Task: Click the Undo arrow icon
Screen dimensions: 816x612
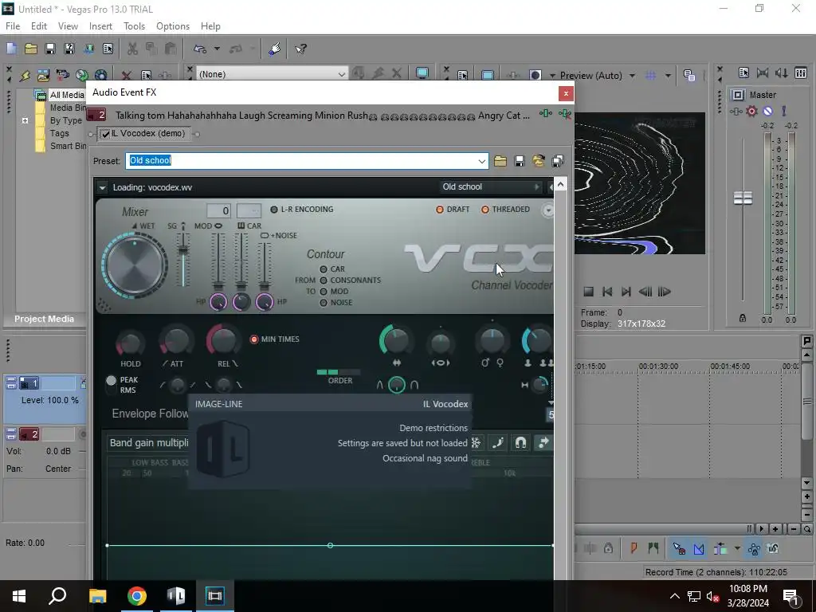Action: [x=200, y=49]
